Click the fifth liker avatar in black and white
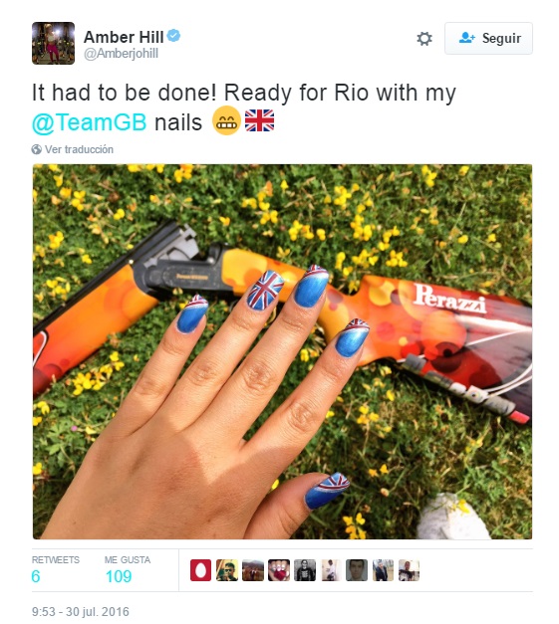 (305, 570)
